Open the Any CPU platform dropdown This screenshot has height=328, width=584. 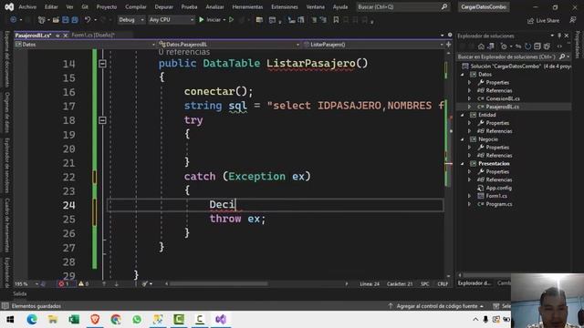click(x=172, y=20)
